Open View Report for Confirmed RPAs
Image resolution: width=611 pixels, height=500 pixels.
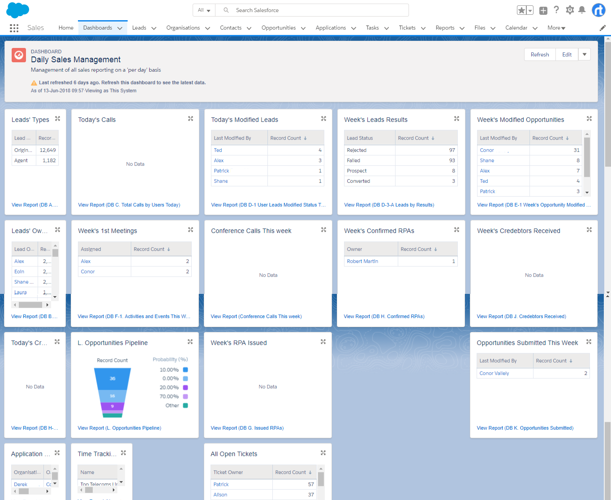[x=384, y=316]
